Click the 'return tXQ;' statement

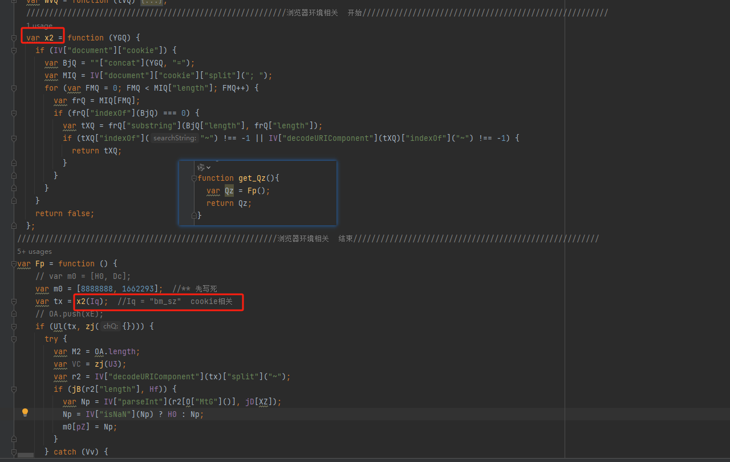(97, 151)
